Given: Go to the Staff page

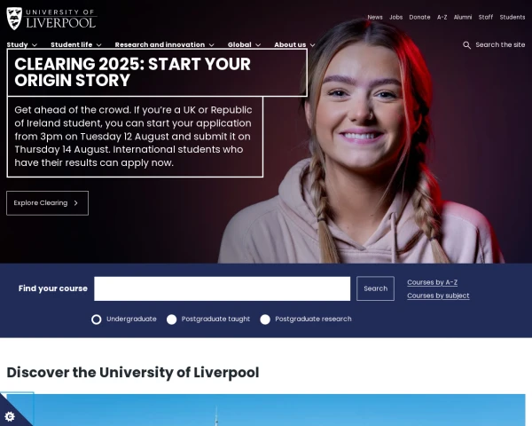Looking at the screenshot, I should [486, 18].
